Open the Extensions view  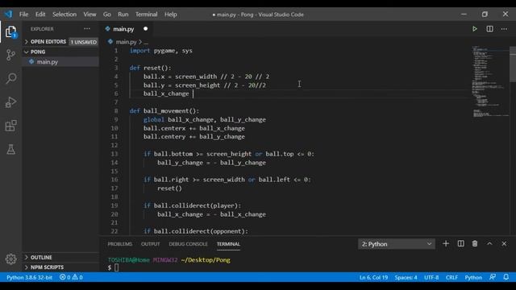10,126
